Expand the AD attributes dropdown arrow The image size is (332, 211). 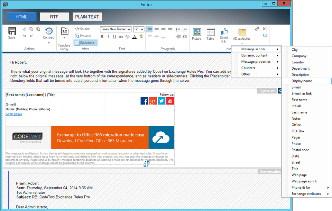point(242,43)
